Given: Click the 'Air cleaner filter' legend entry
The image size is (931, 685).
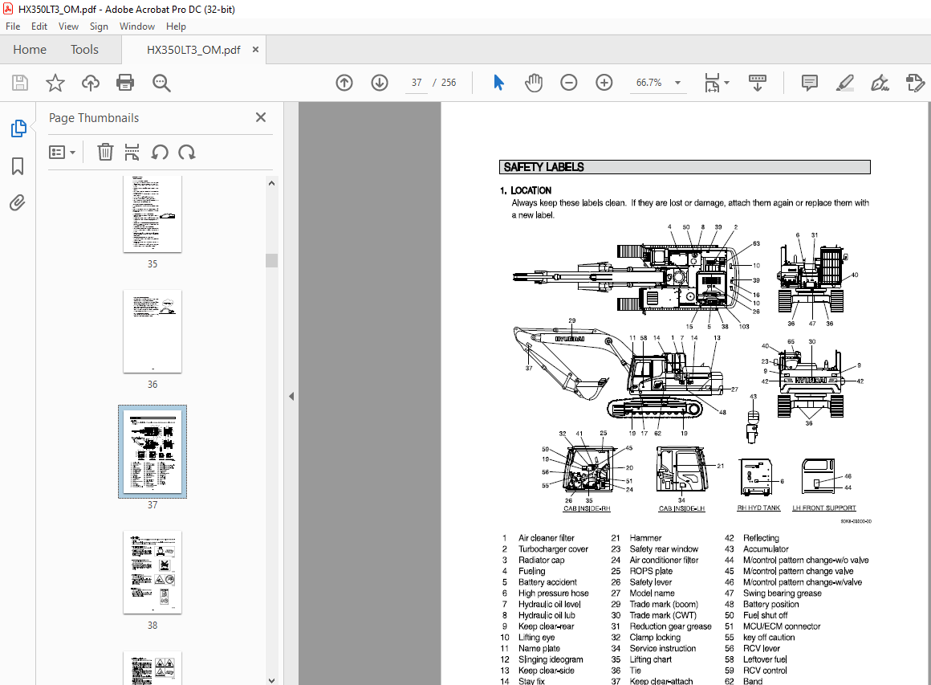Looking at the screenshot, I should (547, 538).
